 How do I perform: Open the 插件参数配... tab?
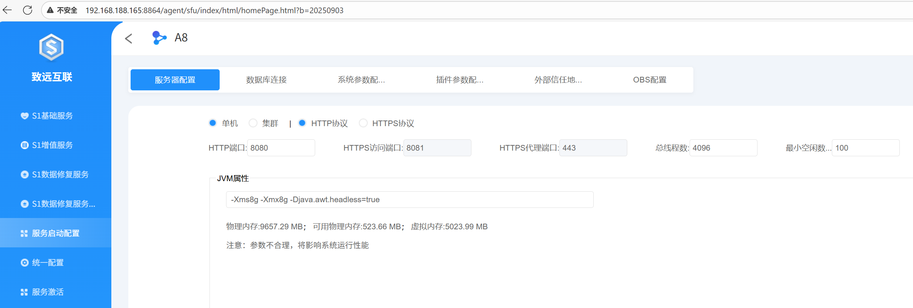pyautogui.click(x=460, y=80)
